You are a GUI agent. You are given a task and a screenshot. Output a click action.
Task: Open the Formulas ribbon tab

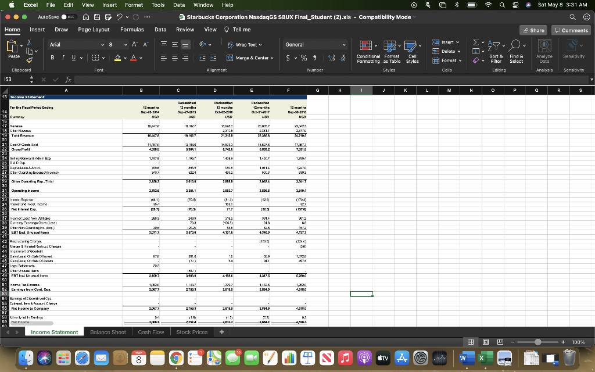tap(132, 30)
